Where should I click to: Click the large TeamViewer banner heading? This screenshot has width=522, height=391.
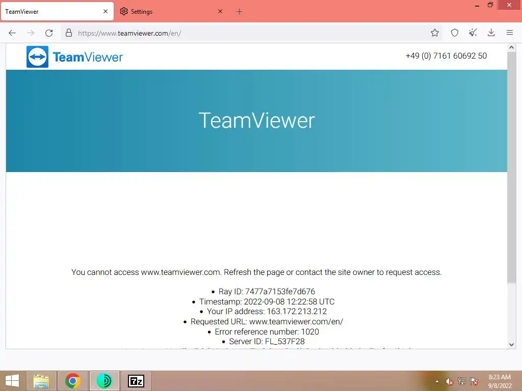coord(257,120)
